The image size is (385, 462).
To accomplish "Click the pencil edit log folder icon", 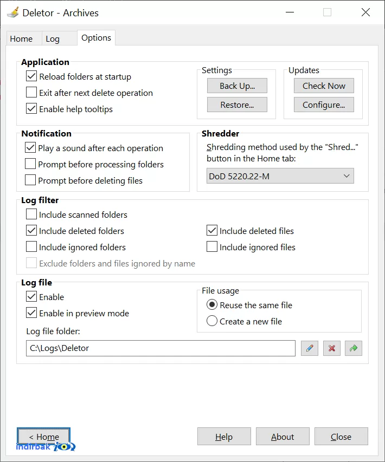I will pyautogui.click(x=310, y=348).
